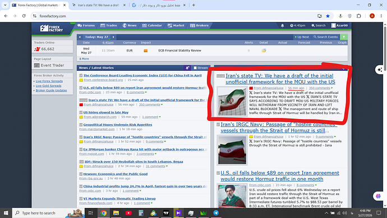Open Live Forex Spreads link
The image size is (387, 218).
pos(49,81)
